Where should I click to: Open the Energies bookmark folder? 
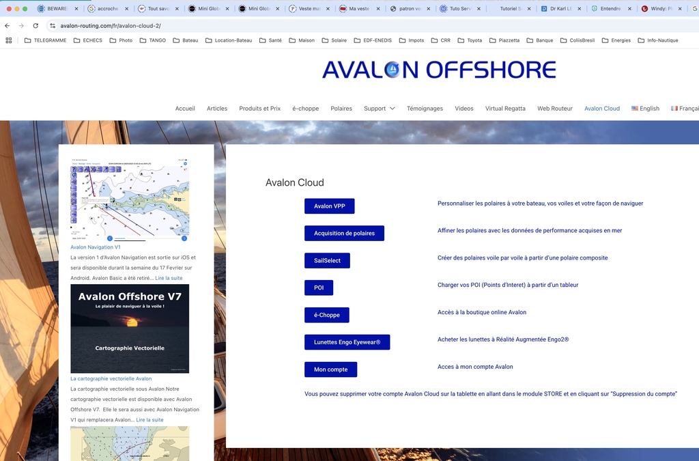point(616,40)
